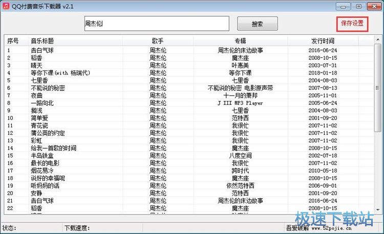The height and width of the screenshot is (234, 384).
Task: Sort by the 序号 column header
Action: point(13,41)
